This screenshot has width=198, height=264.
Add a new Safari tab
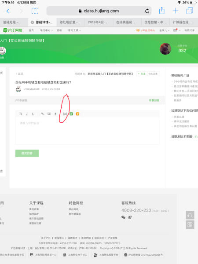click(176, 11)
